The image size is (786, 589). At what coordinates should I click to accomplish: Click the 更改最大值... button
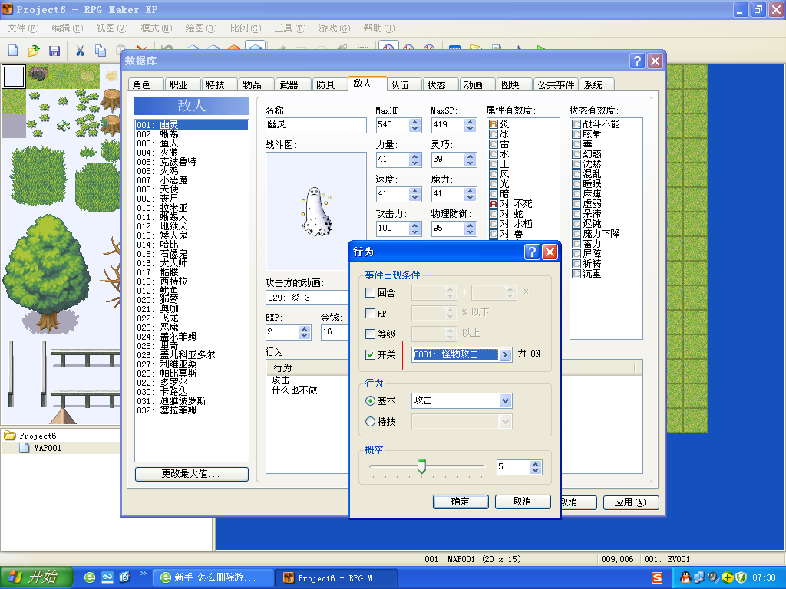coord(191,474)
